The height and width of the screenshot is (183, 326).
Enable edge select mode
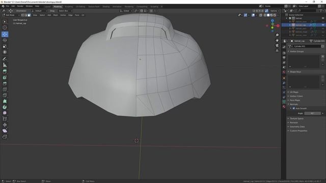point(26,15)
